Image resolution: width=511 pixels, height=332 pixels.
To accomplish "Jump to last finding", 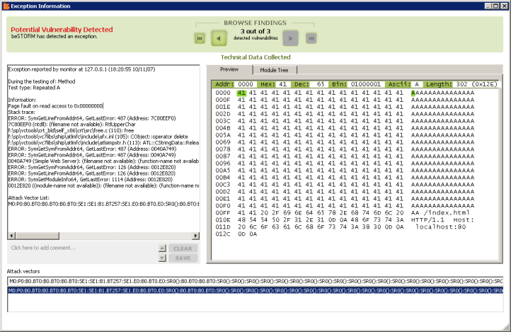I will point(311,38).
